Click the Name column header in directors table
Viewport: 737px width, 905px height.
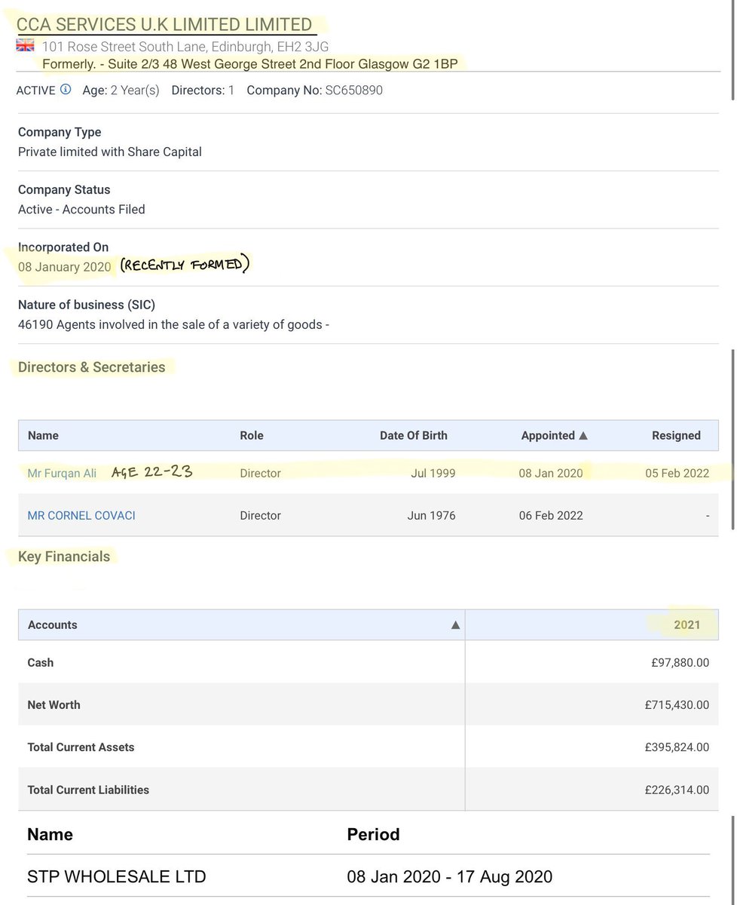pos(43,436)
